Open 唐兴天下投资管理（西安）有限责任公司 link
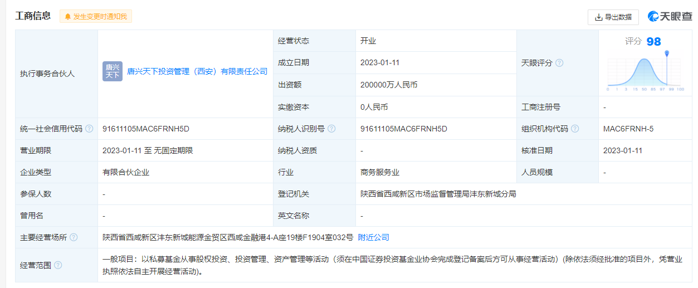 [x=197, y=71]
